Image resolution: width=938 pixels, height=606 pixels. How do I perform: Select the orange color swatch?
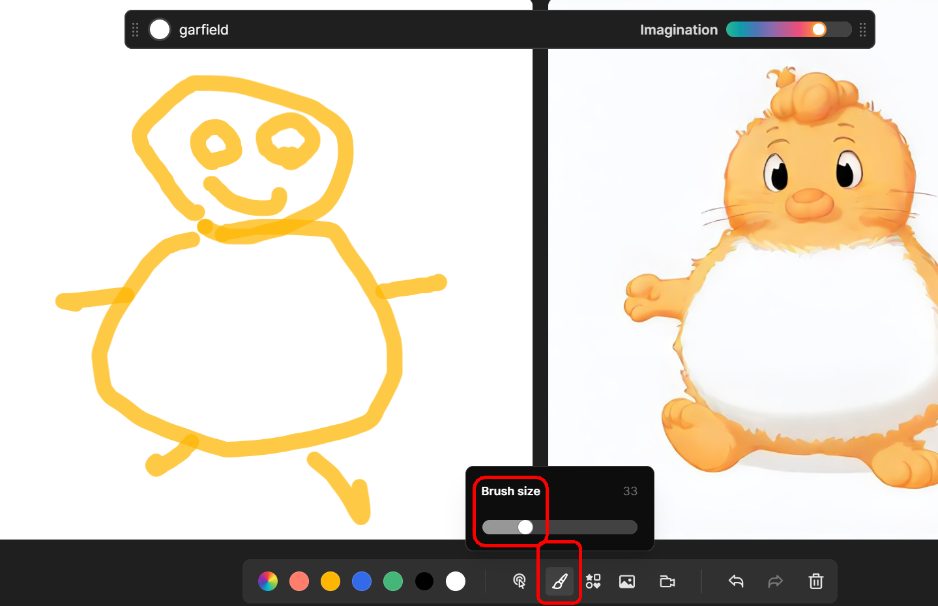pos(330,581)
